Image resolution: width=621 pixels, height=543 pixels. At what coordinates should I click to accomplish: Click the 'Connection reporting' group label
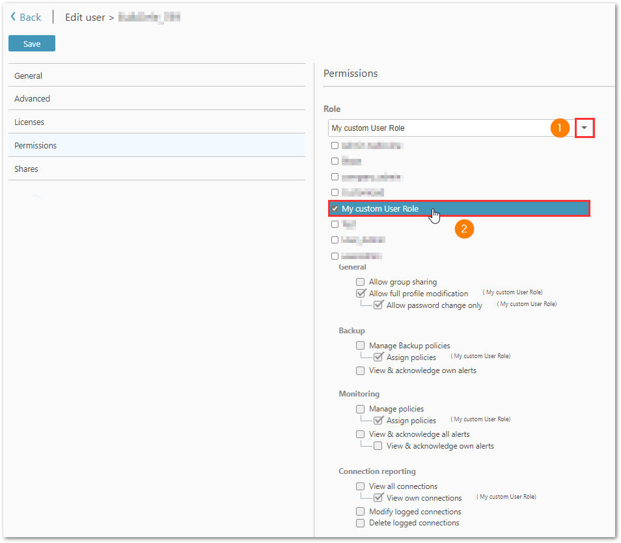click(377, 471)
